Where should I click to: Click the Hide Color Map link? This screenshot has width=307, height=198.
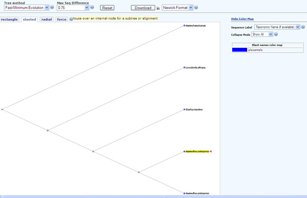243,19
